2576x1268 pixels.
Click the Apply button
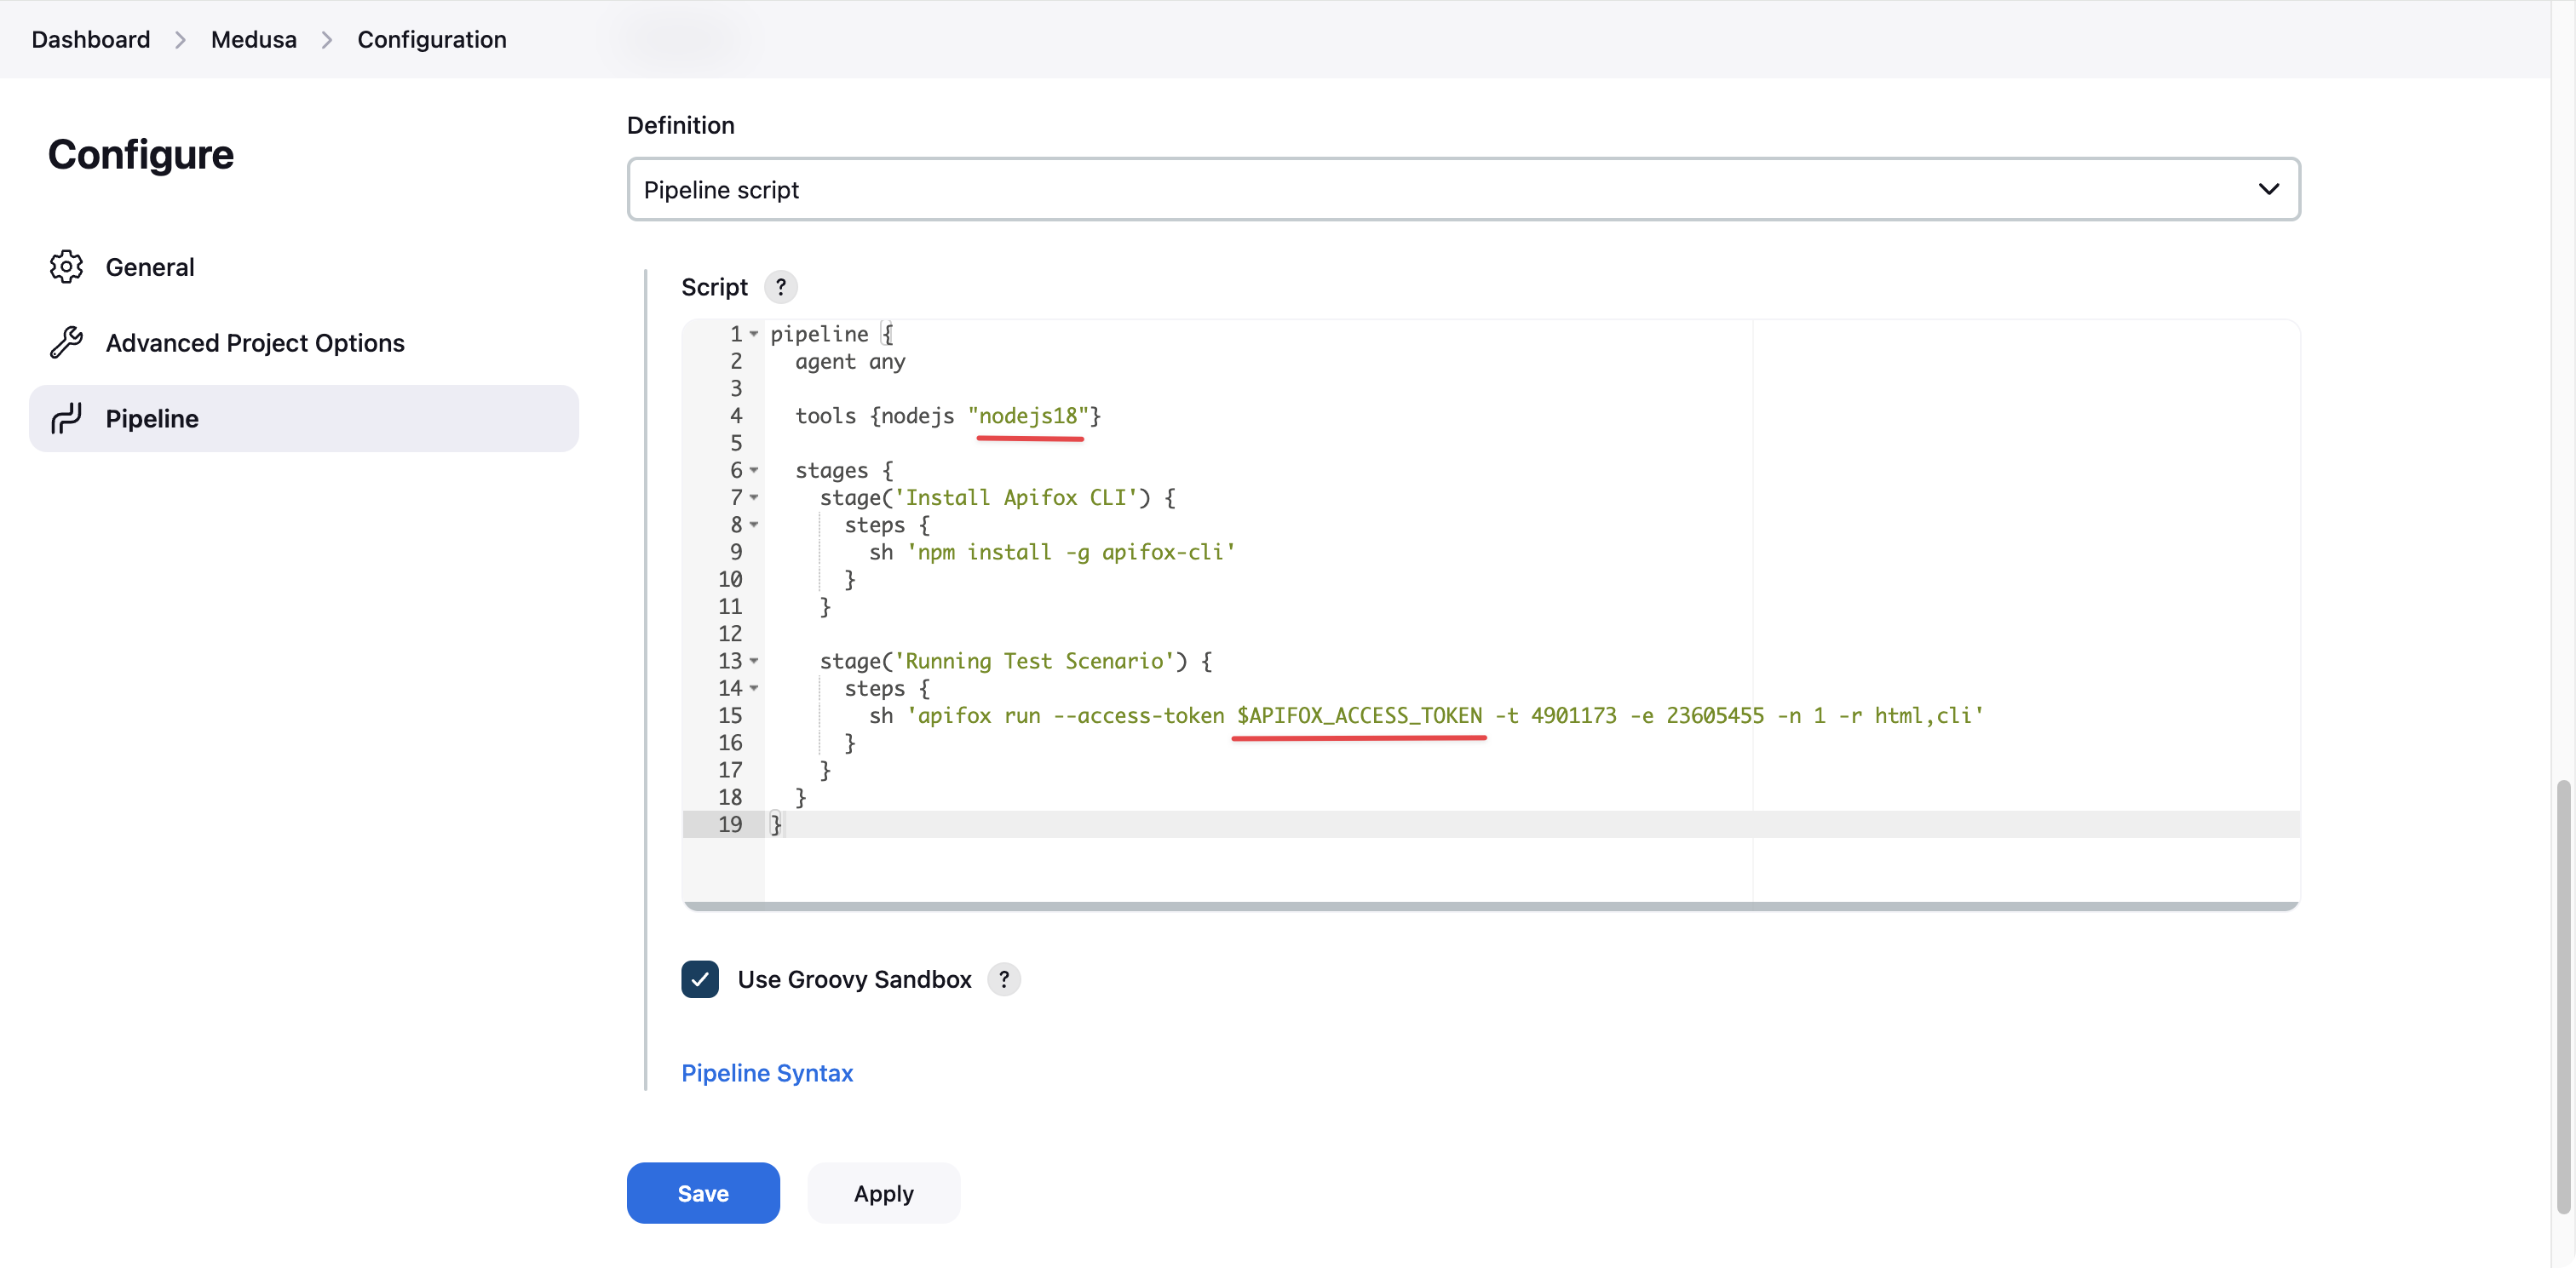883,1193
